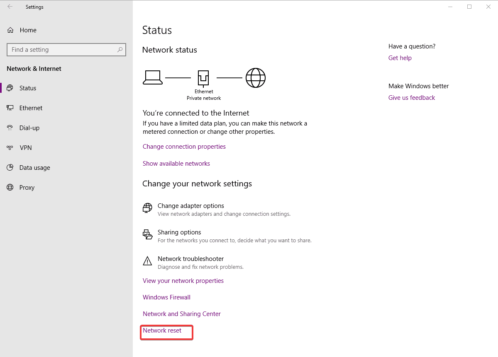Click the Proxy globe icon in the sidebar
Screen dimensions: 498x357
point(10,187)
